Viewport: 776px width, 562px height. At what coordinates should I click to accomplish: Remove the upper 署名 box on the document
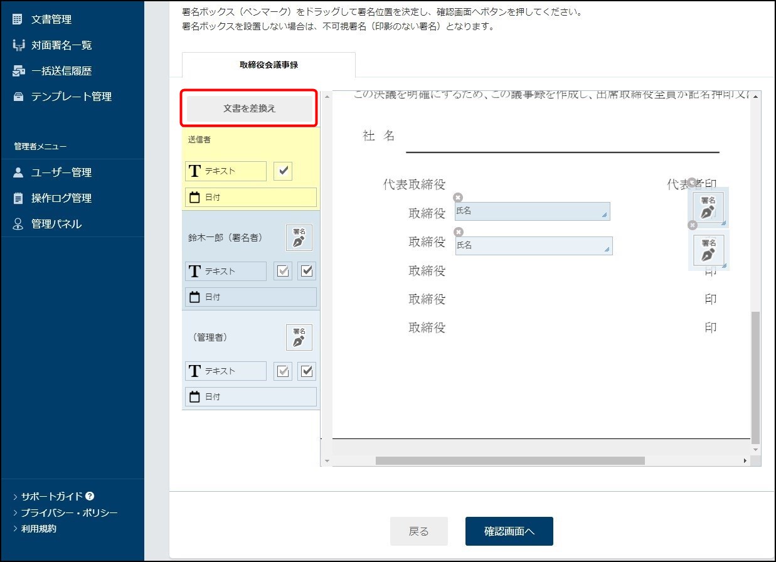pos(692,183)
